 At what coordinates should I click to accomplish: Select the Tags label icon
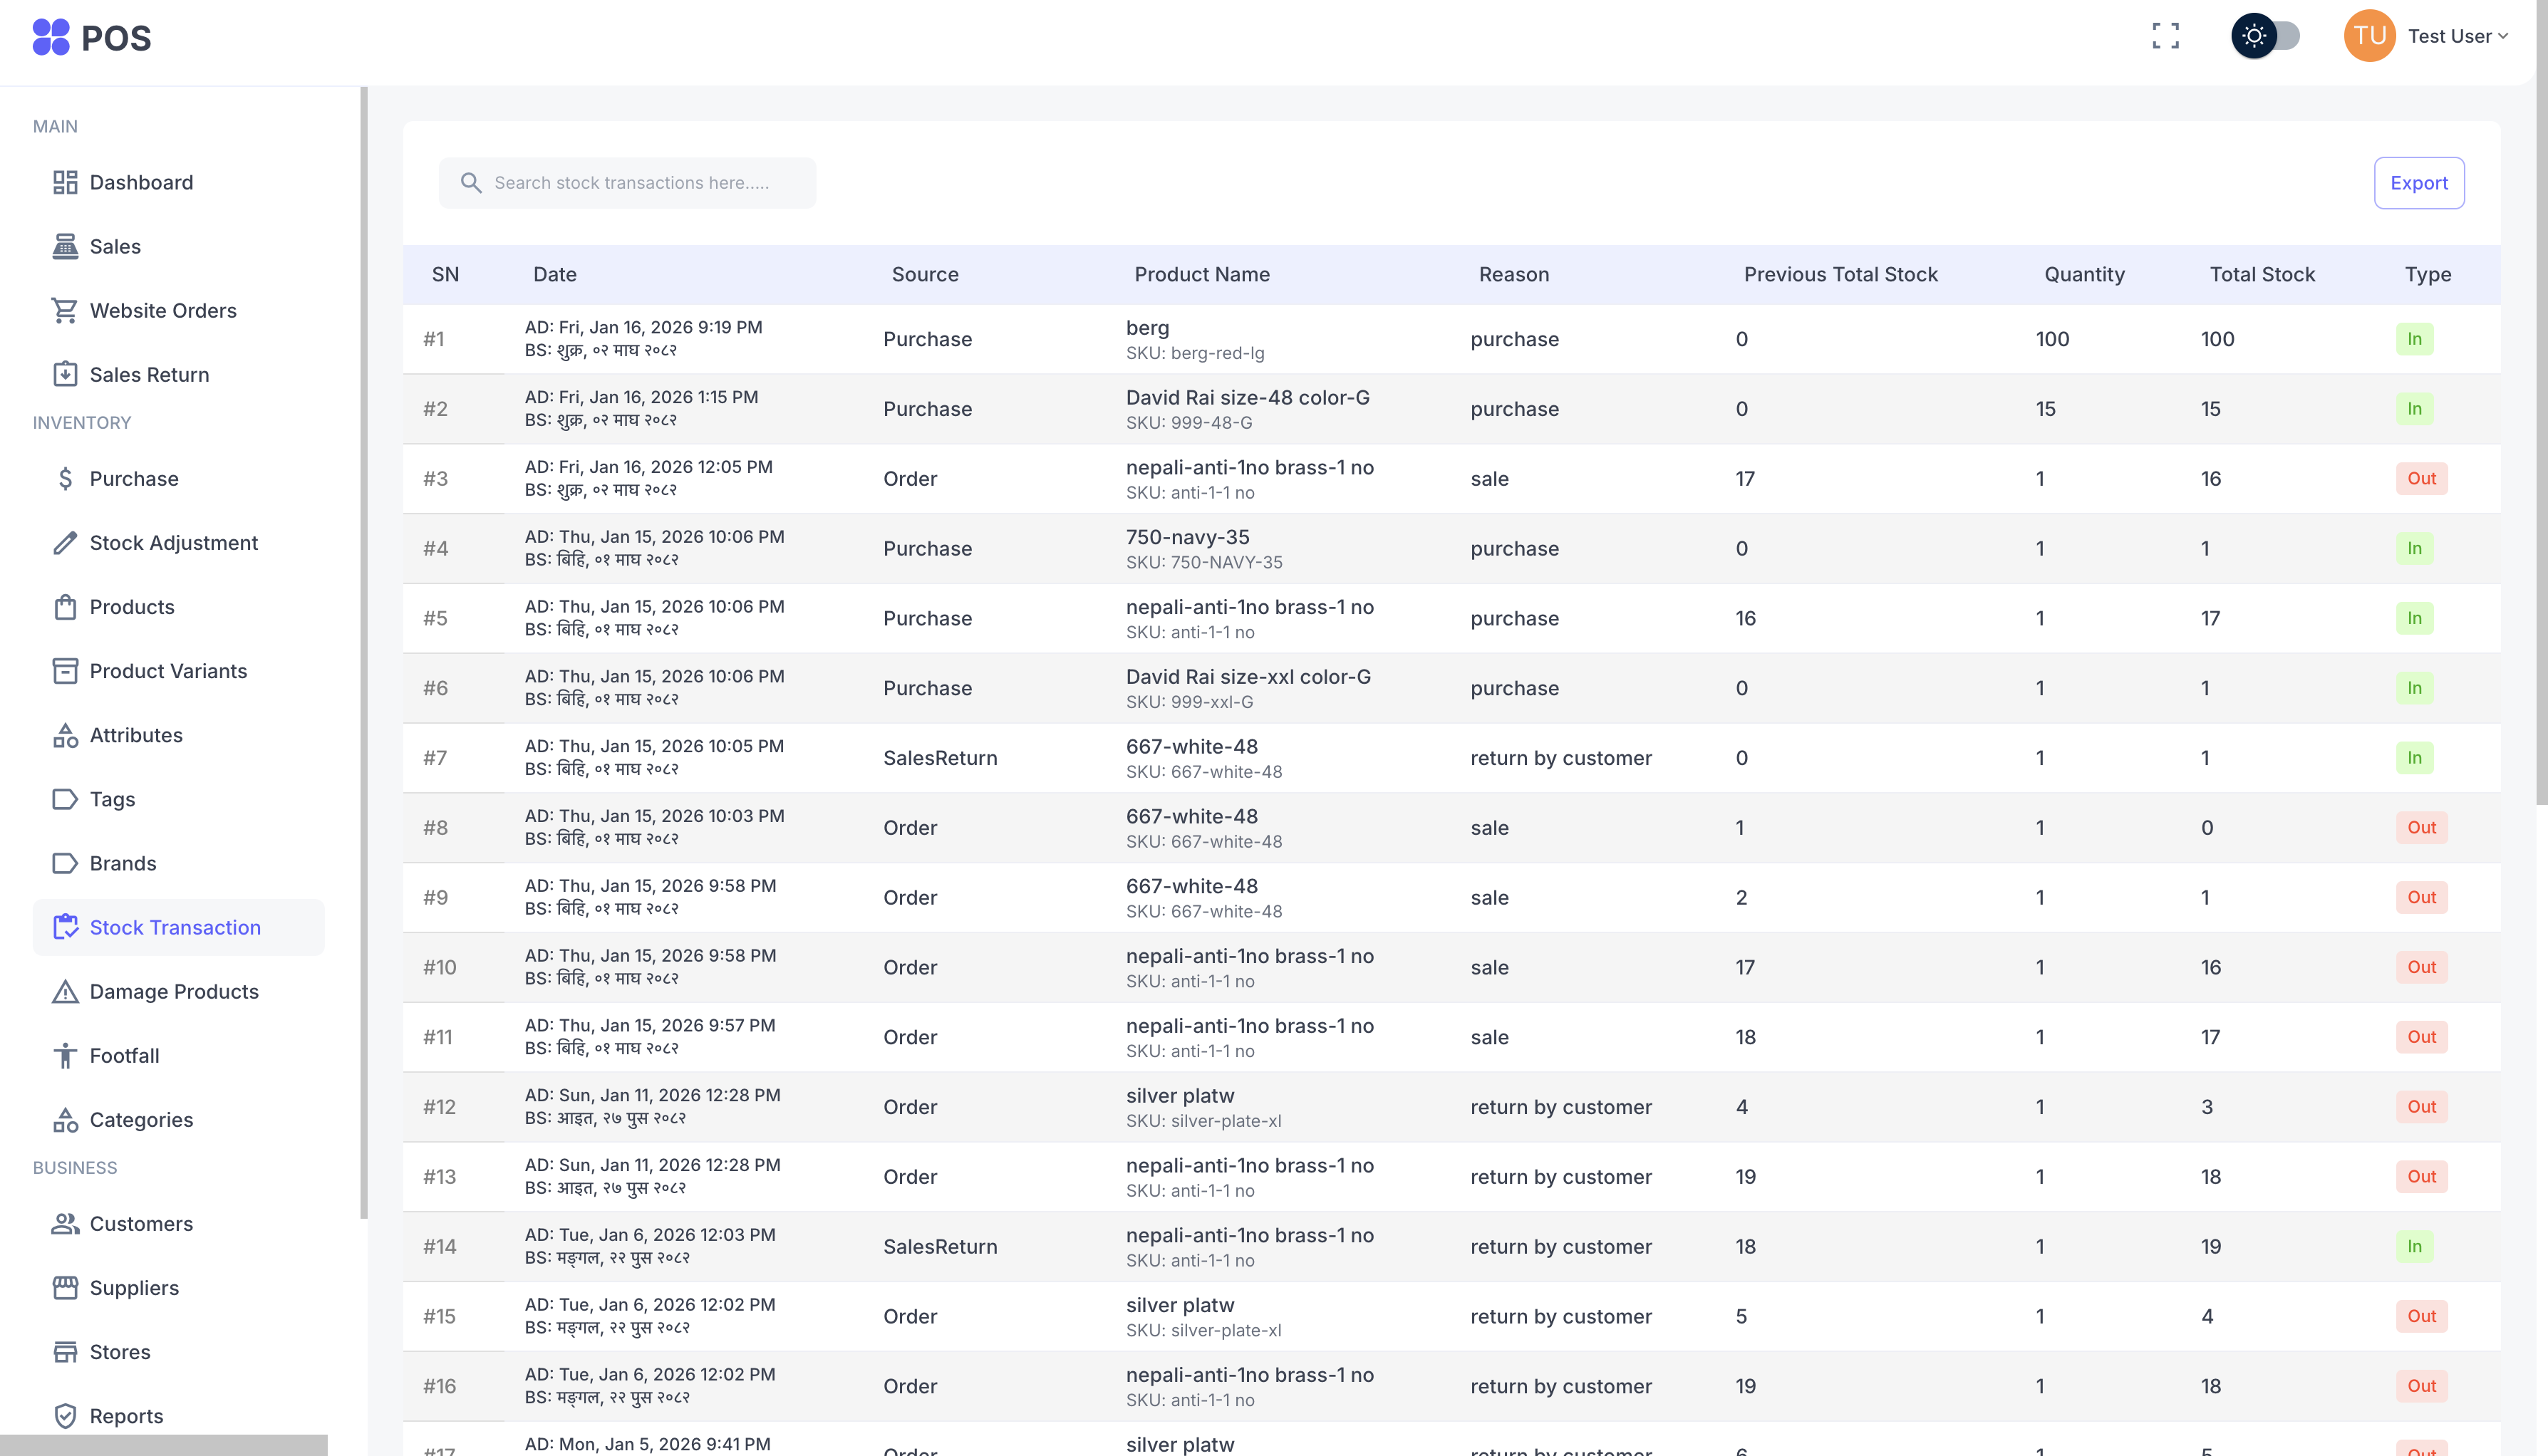[66, 799]
